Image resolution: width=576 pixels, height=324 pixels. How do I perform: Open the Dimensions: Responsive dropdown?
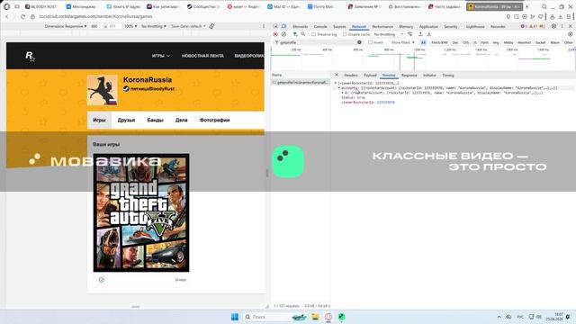tap(66, 26)
